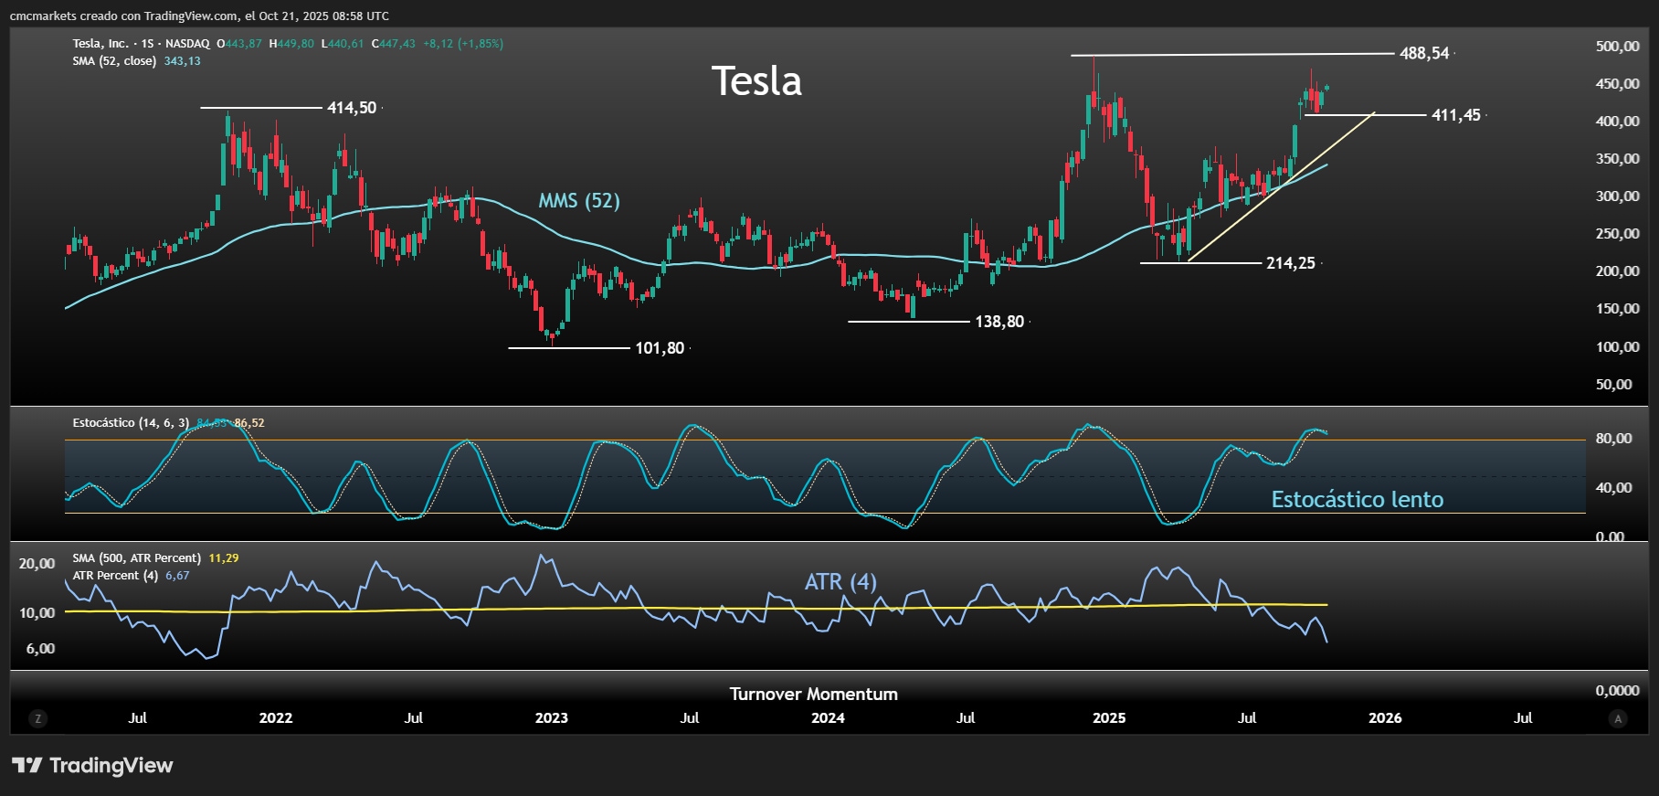Click the 2024 time axis label
Viewport: 1659px width, 796px height.
[828, 718]
